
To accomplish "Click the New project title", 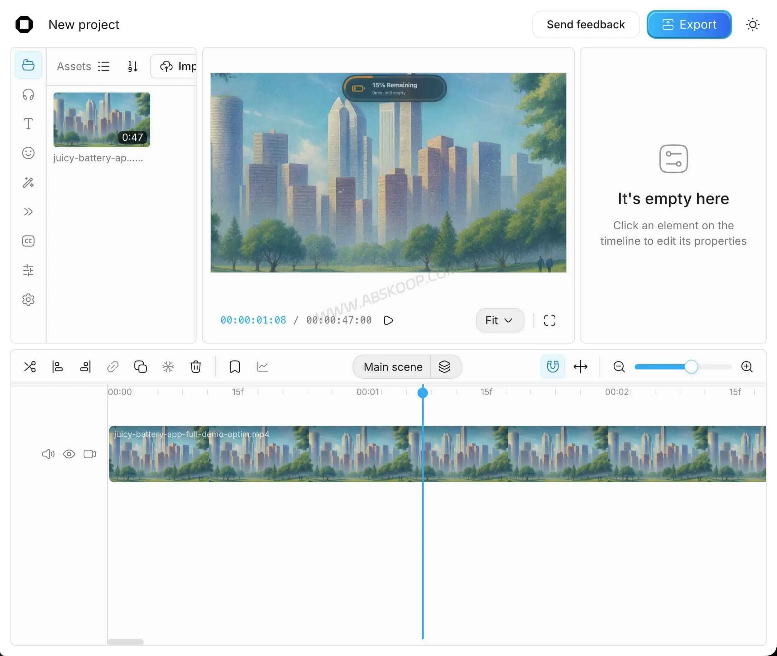I will tap(84, 25).
